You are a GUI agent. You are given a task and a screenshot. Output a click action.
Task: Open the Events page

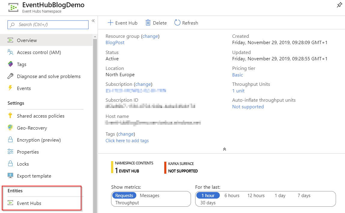[x=24, y=88]
